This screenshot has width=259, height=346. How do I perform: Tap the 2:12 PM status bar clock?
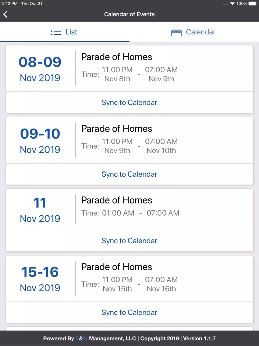click(x=10, y=4)
